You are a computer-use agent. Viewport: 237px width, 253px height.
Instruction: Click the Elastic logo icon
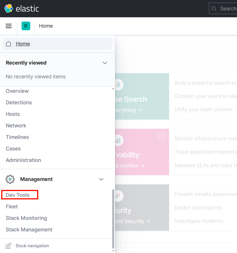[x=9, y=8]
